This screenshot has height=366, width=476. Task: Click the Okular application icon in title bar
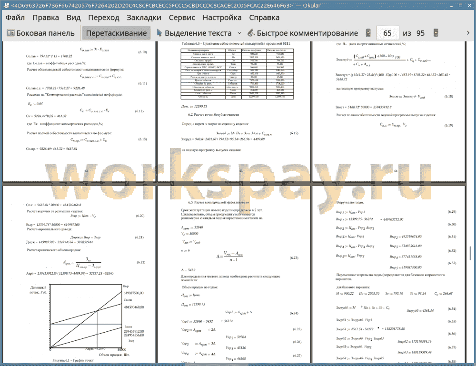[6, 5]
